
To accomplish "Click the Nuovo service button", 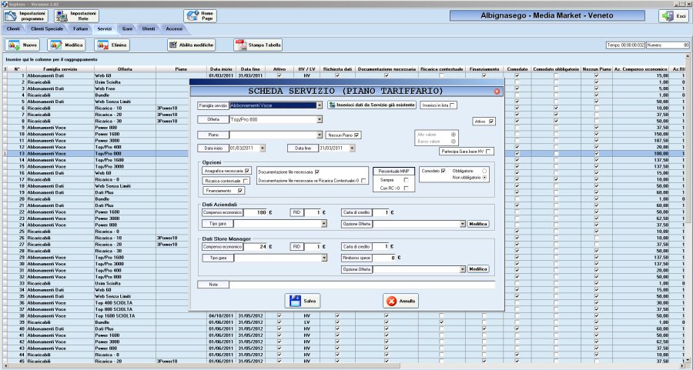I will click(x=22, y=45).
